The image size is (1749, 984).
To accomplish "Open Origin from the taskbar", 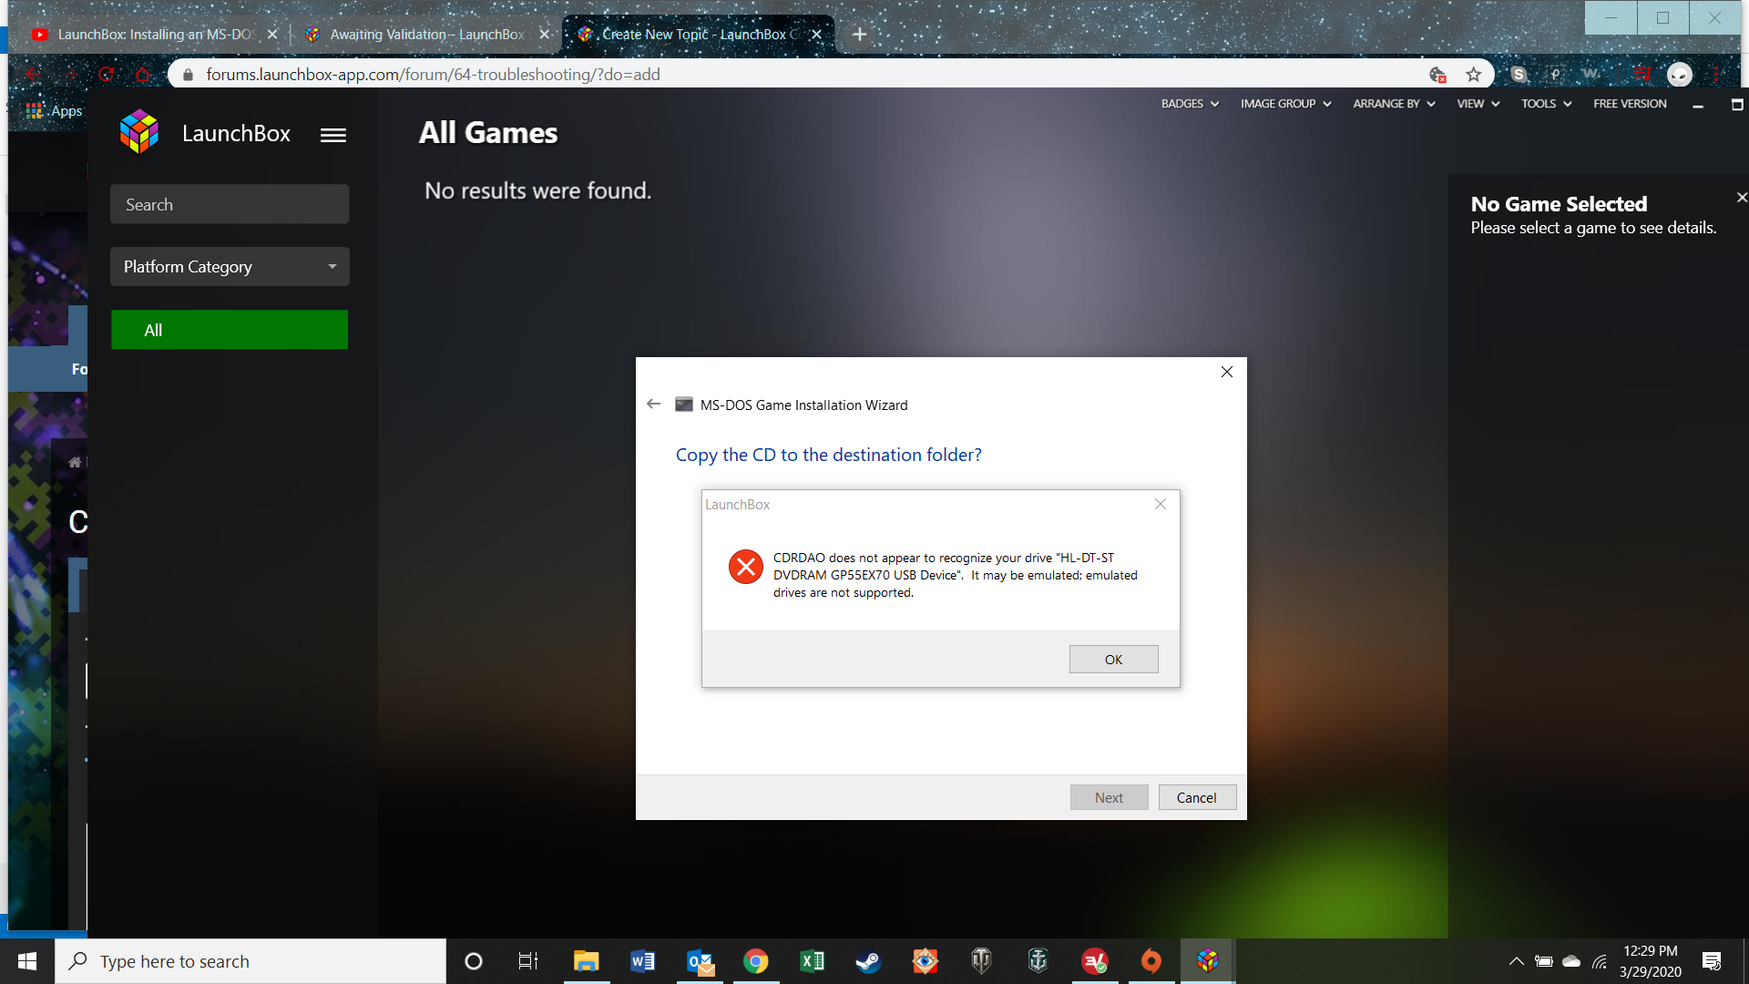I will pos(1151,961).
